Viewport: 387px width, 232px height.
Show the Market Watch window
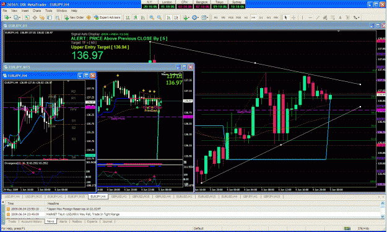pyautogui.click(x=27, y=17)
